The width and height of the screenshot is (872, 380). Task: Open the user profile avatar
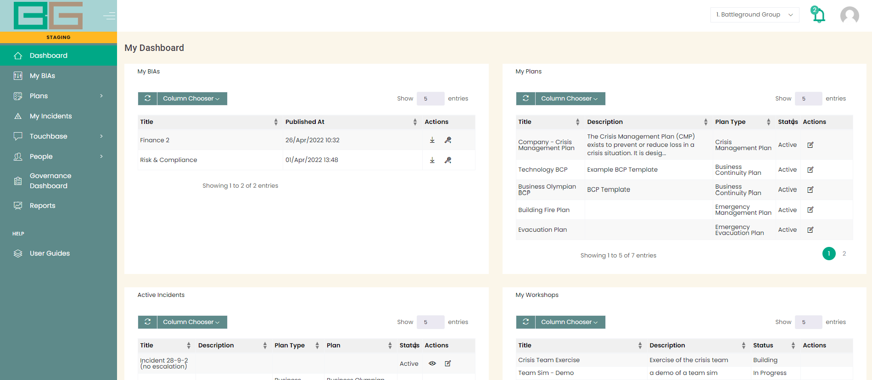[850, 15]
